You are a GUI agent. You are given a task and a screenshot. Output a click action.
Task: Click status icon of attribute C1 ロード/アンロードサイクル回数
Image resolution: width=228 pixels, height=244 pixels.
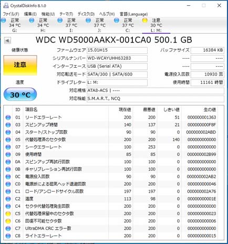[x=8, y=192]
